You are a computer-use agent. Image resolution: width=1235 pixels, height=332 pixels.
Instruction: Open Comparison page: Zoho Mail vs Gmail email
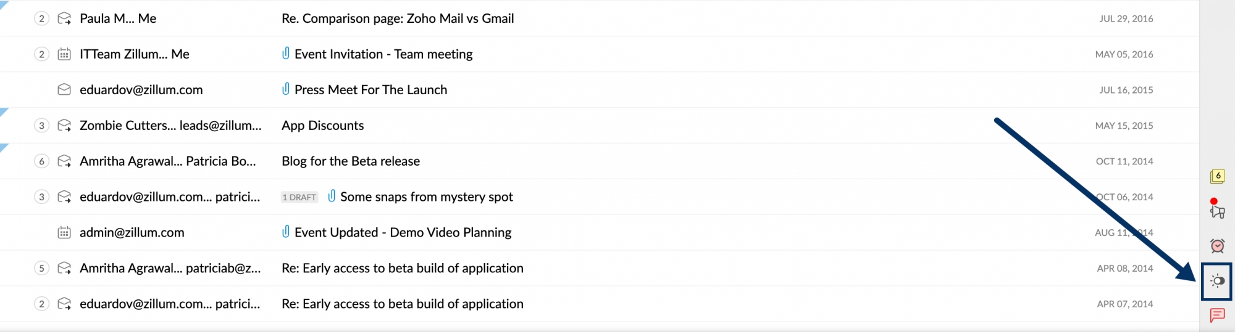[x=398, y=18]
